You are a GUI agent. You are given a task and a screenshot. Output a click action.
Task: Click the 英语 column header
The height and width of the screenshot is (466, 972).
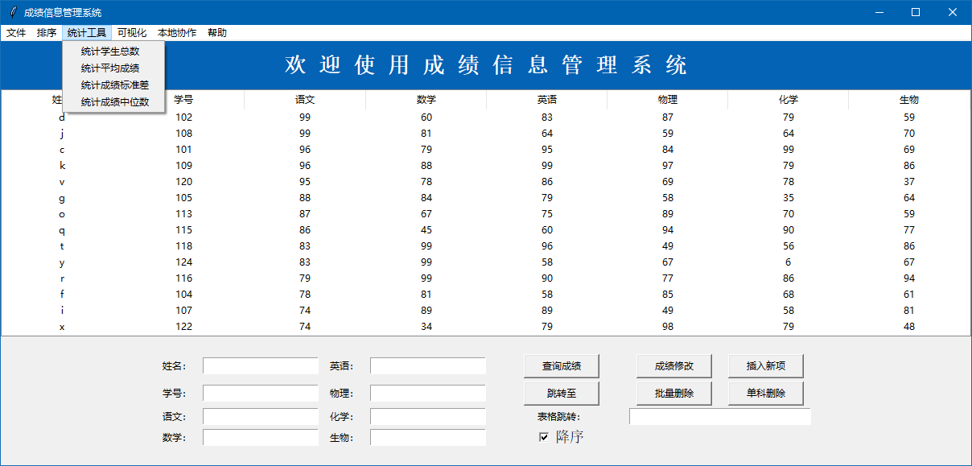[547, 101]
